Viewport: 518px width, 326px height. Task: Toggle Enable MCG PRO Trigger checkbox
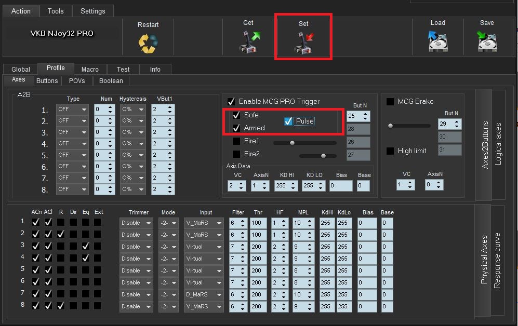[x=231, y=101]
